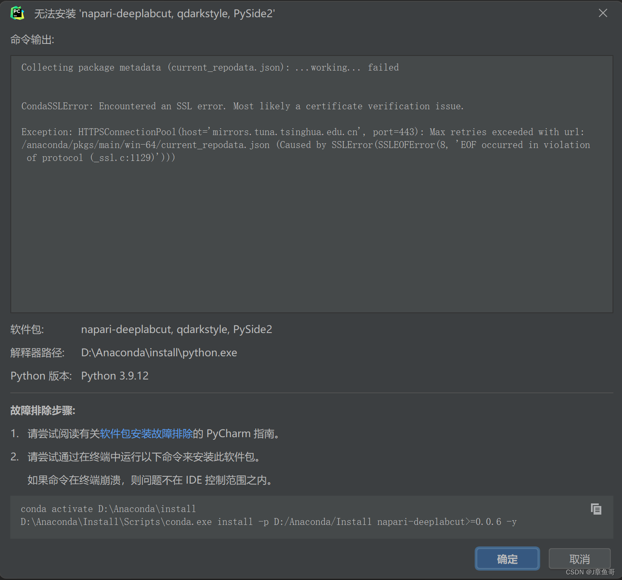
Task: Click the 'conda activate D:\Anaconda\install' command line
Action: click(x=108, y=509)
